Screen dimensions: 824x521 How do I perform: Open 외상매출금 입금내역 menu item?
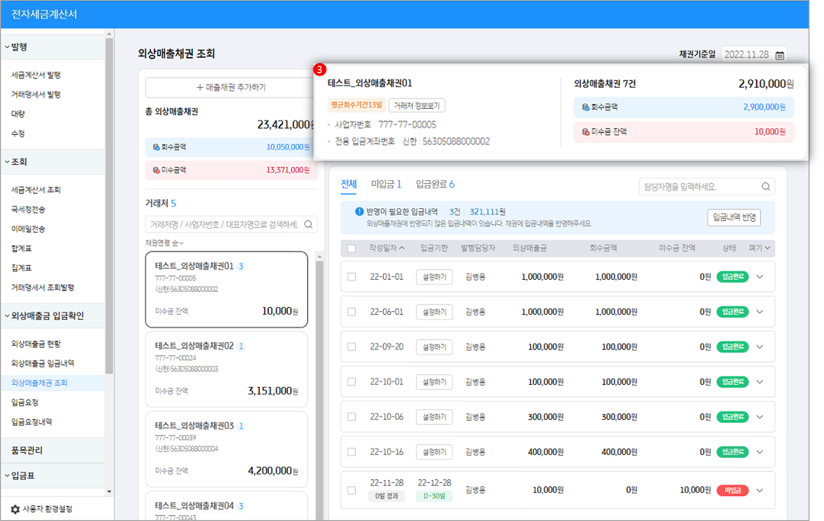coord(43,363)
